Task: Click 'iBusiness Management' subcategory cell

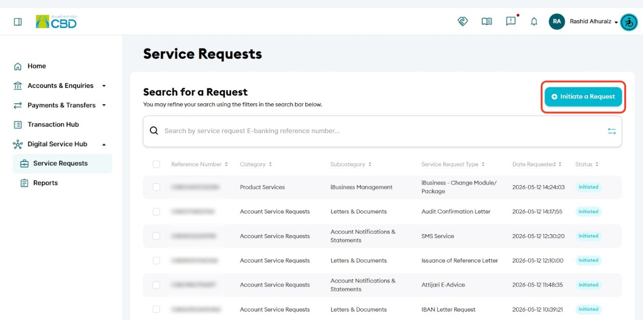Action: [362, 187]
